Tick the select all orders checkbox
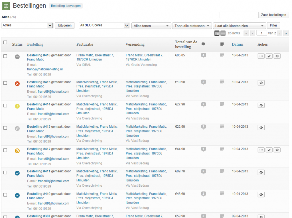The width and height of the screenshot is (292, 218). [x=5, y=42]
